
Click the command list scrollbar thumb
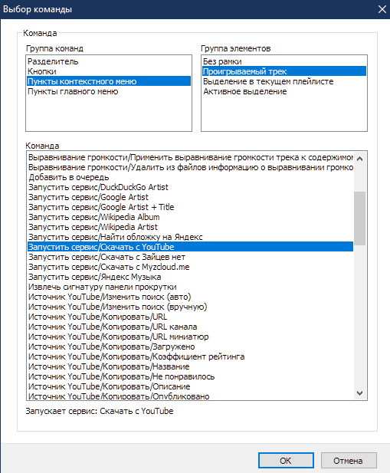(x=359, y=218)
